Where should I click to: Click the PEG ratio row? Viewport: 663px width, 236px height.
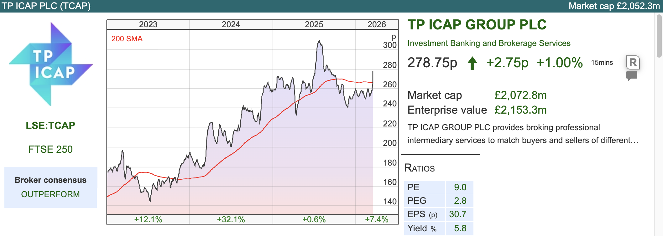438,201
